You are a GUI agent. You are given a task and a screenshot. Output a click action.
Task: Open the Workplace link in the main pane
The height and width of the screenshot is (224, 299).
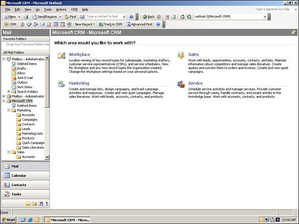click(x=79, y=54)
